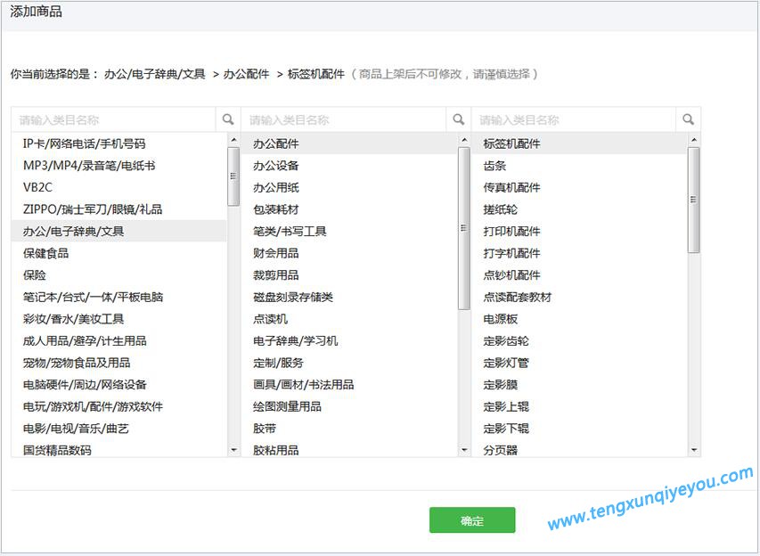
Task: Select item 打字机配件
Action: [x=579, y=252]
